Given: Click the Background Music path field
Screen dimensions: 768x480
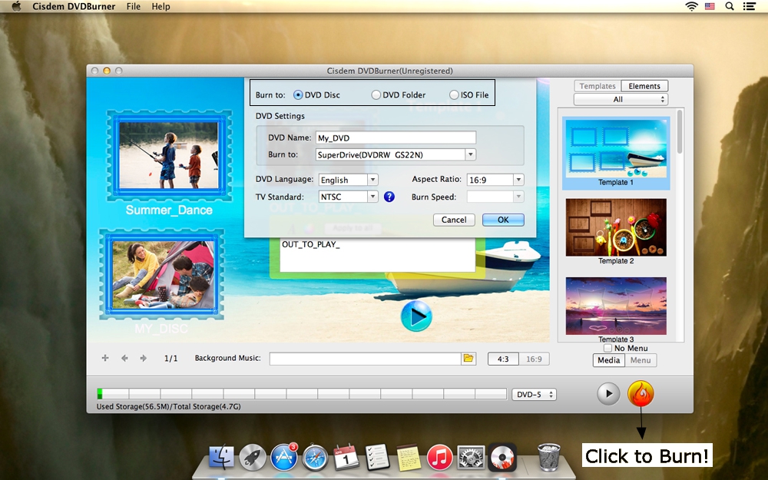Looking at the screenshot, I should click(366, 359).
